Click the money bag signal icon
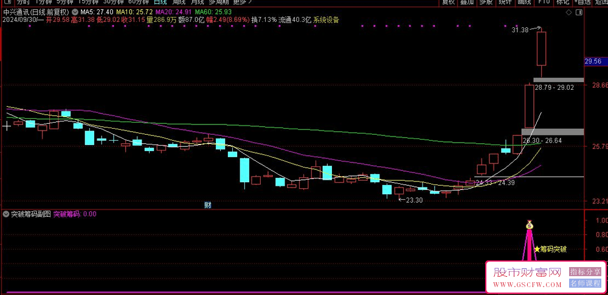Image resolution: width=608 pixels, height=295 pixels. [x=530, y=224]
